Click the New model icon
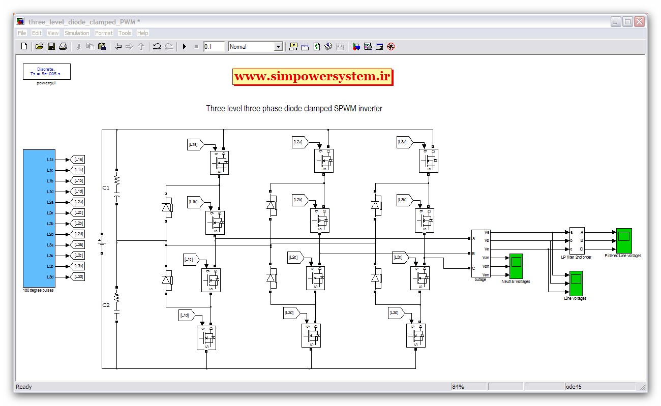 (x=24, y=47)
